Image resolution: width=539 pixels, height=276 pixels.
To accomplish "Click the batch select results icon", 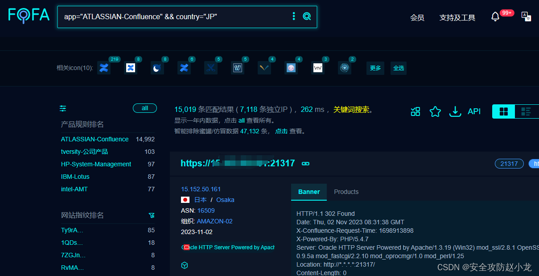I will click(416, 111).
